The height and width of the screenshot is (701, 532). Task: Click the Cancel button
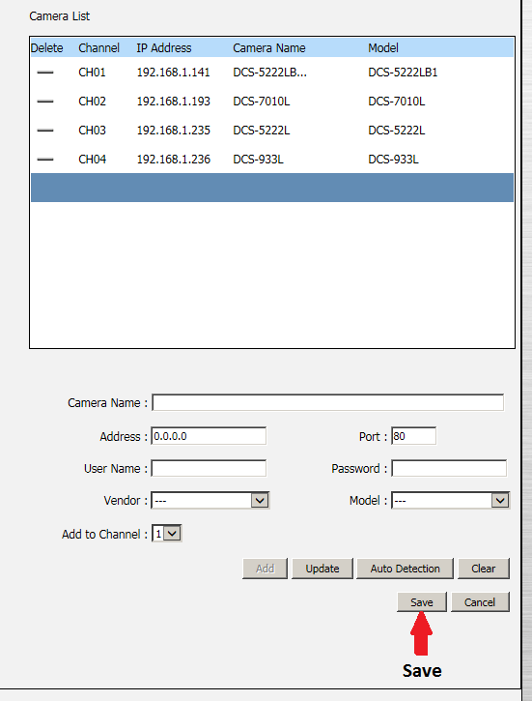(x=480, y=602)
